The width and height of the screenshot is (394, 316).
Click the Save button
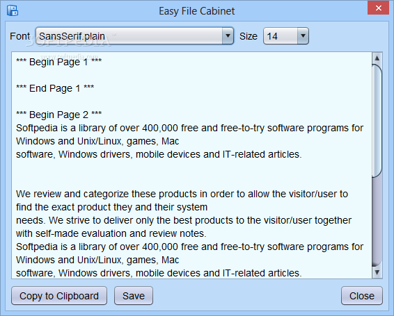coord(134,296)
